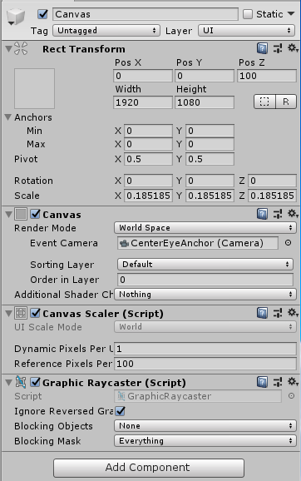Open Blocking Mask dropdown set to Everything

[205, 441]
